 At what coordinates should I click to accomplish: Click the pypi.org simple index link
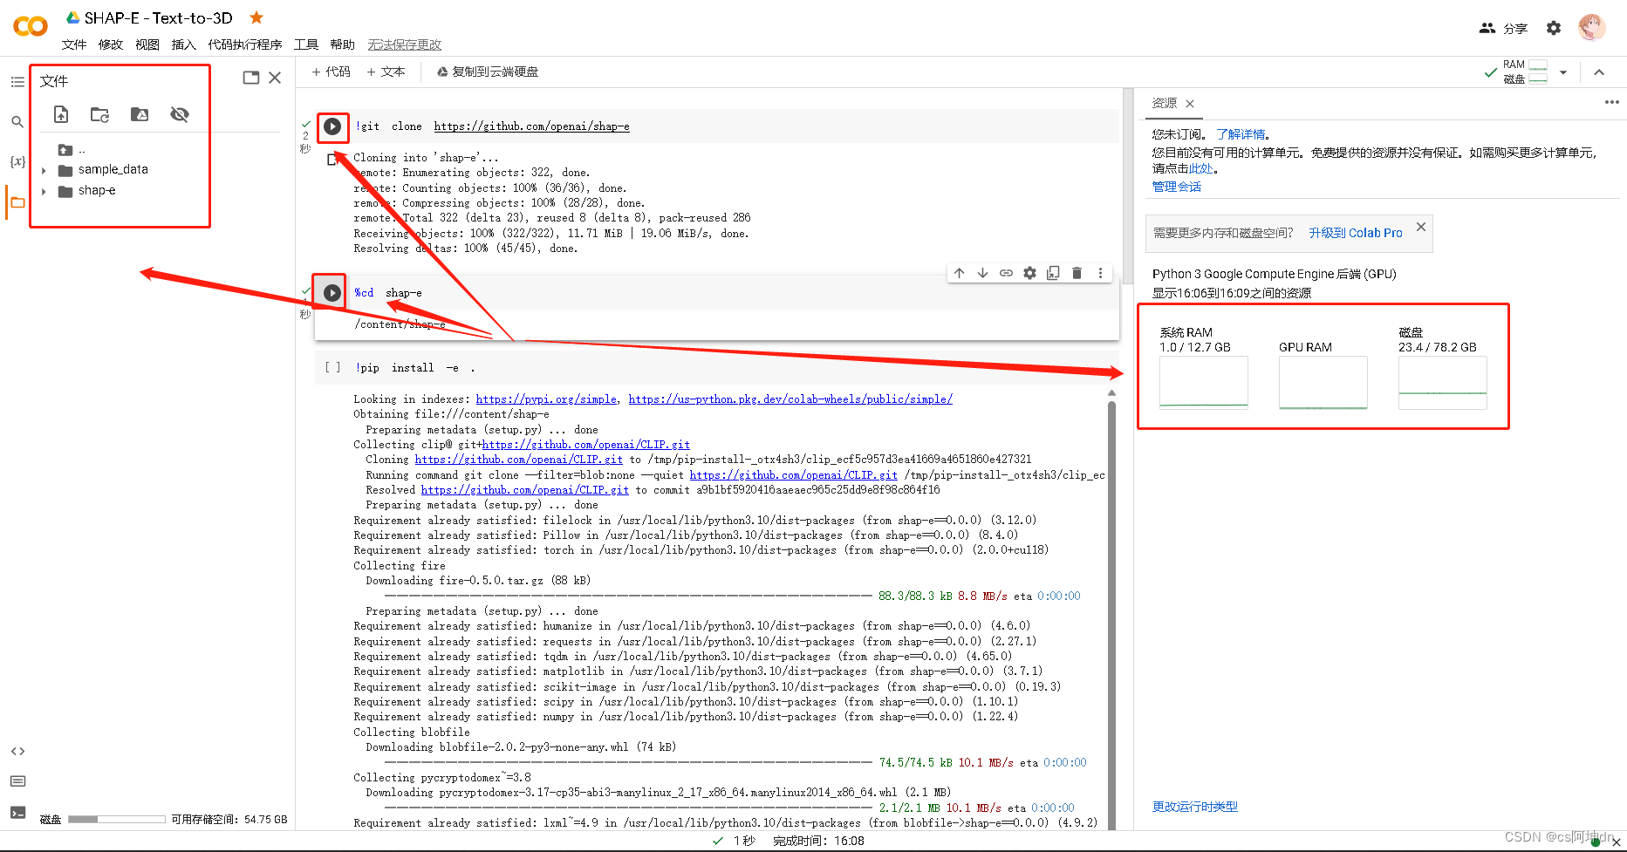pyautogui.click(x=546, y=399)
